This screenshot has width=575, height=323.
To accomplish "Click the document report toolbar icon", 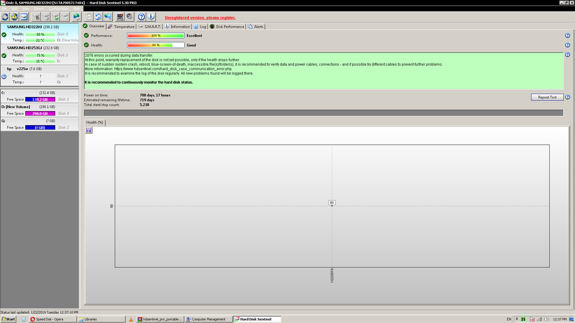I will click(x=88, y=17).
